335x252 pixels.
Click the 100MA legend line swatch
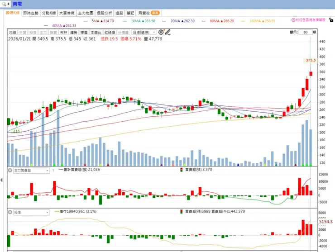click(x=243, y=21)
